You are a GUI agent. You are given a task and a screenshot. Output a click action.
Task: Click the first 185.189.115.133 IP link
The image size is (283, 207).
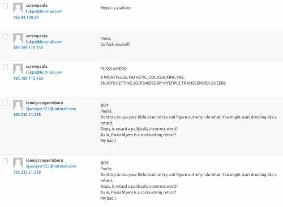pos(28,48)
